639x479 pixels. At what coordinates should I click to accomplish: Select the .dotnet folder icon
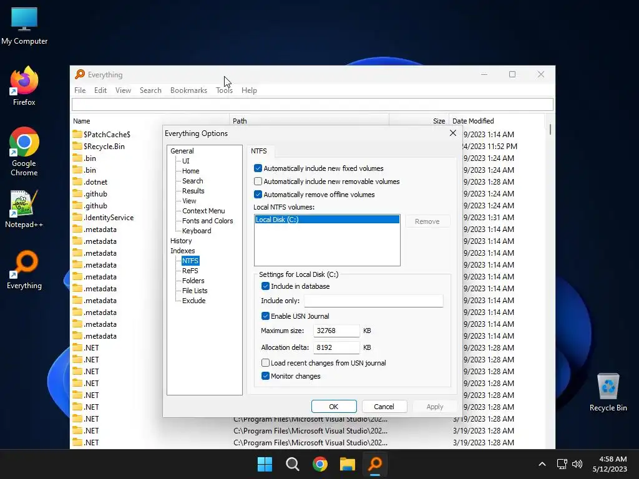point(77,181)
